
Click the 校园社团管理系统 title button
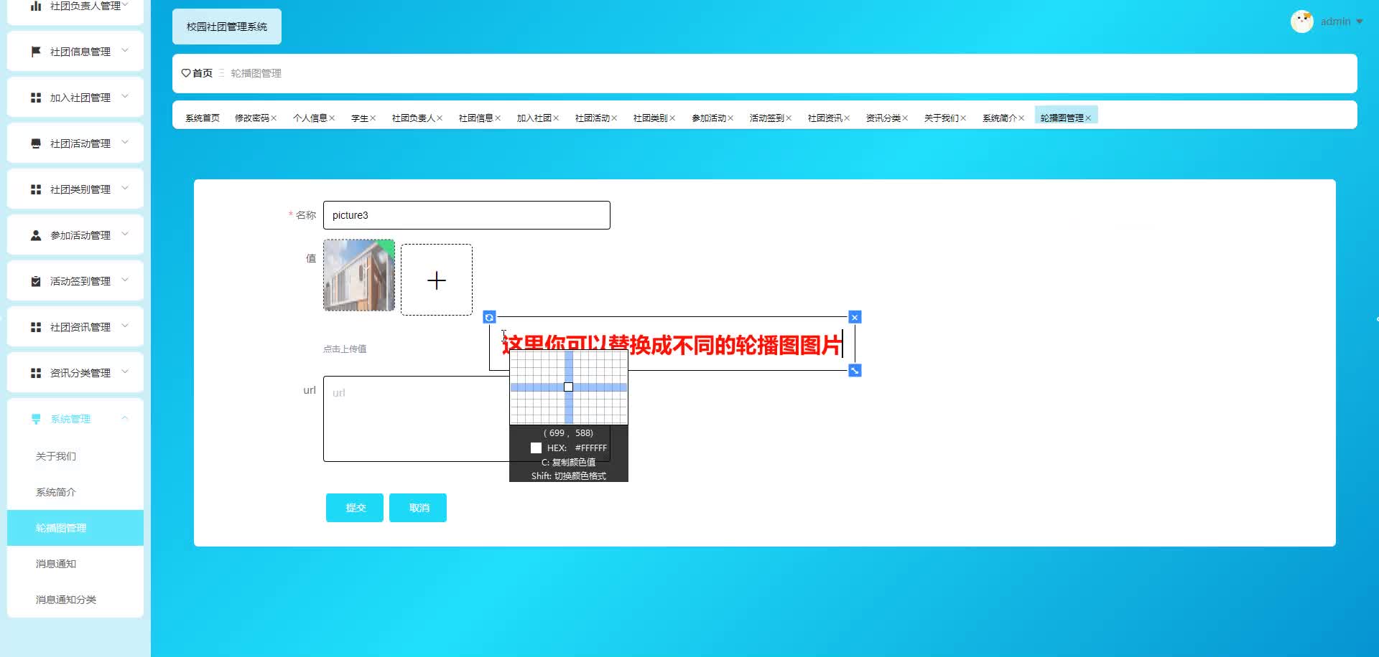pyautogui.click(x=227, y=27)
